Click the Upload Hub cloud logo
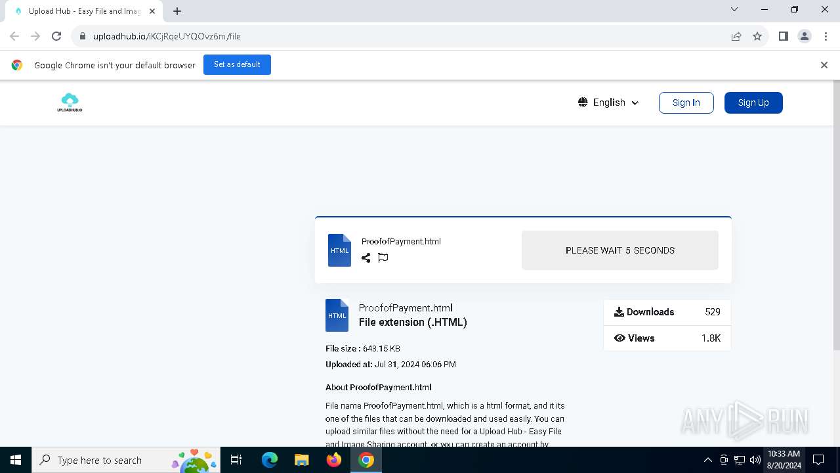The height and width of the screenshot is (473, 840). (70, 102)
